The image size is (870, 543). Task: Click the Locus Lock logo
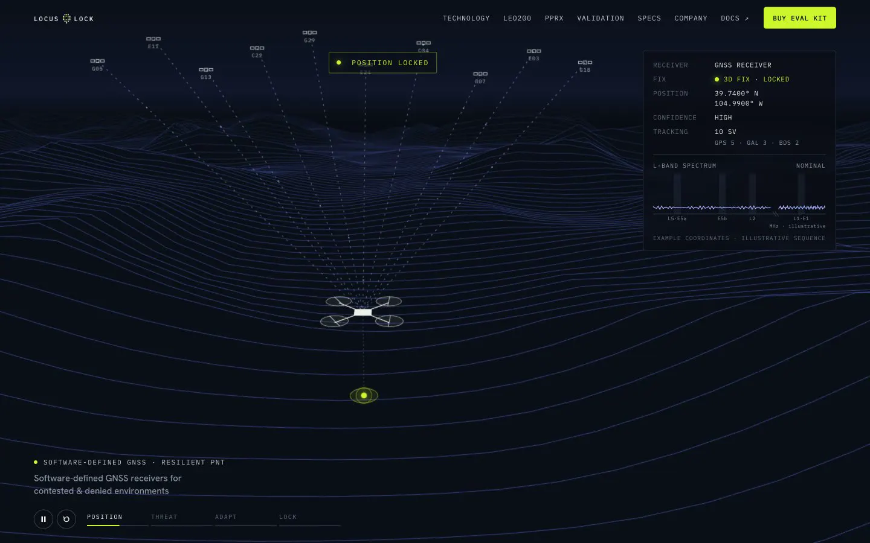(x=63, y=19)
